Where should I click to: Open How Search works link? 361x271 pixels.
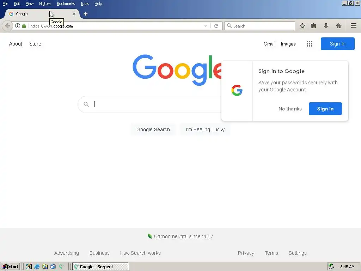(x=140, y=253)
